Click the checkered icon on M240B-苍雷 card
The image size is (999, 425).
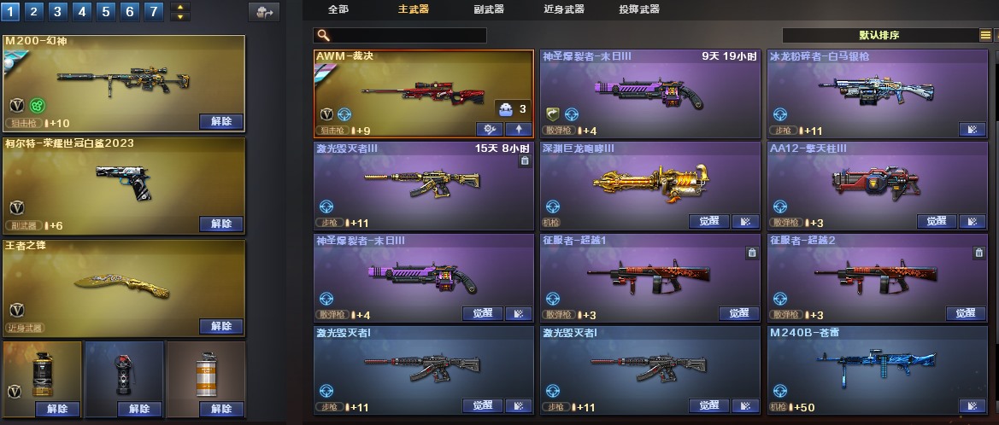click(x=973, y=405)
